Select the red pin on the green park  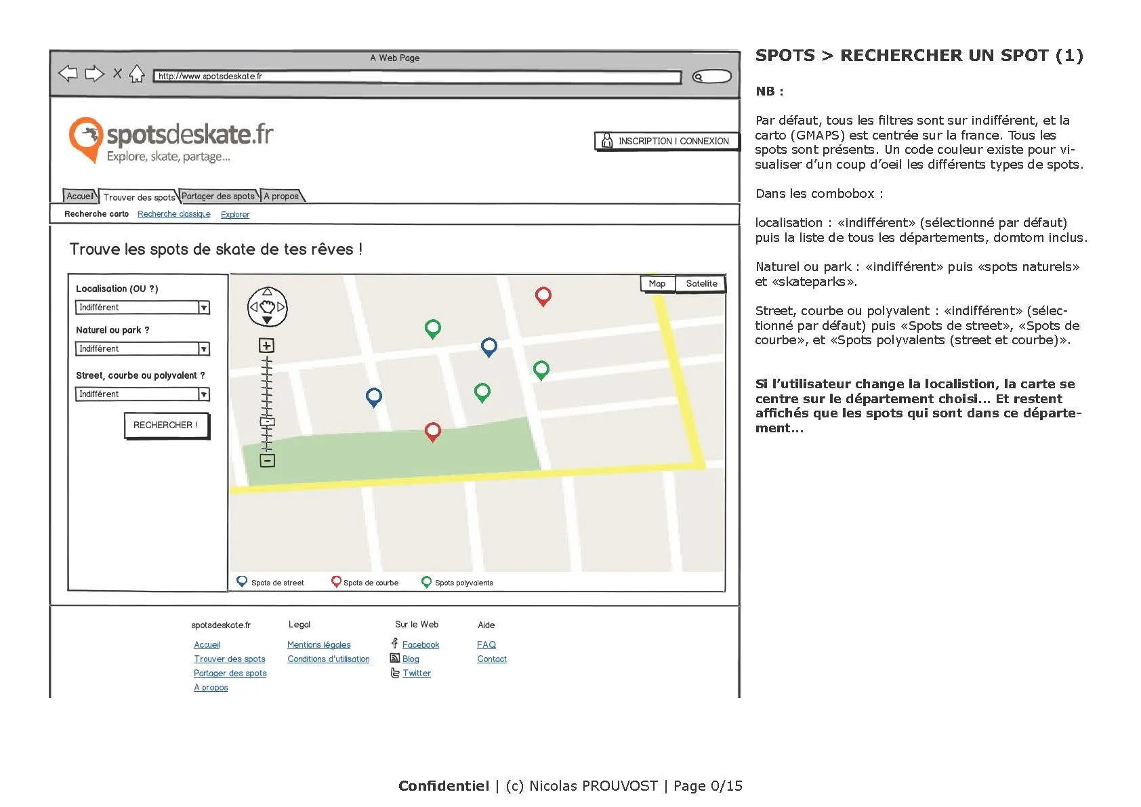[x=433, y=432]
